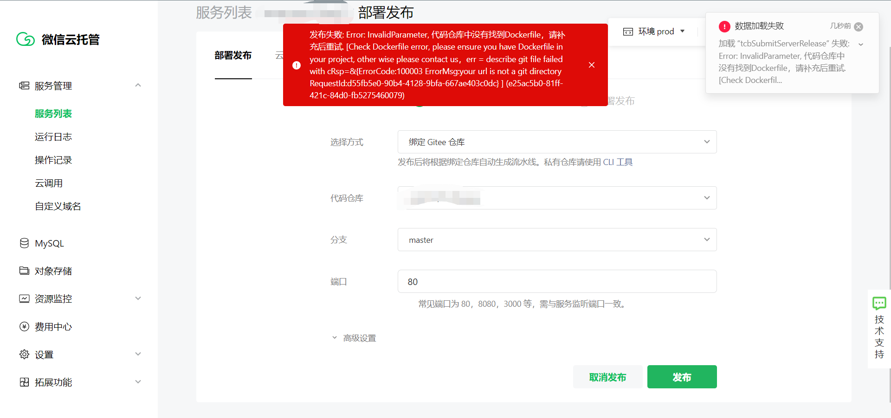Open 运行日志 in the sidebar
This screenshot has height=418, width=891.
click(53, 137)
